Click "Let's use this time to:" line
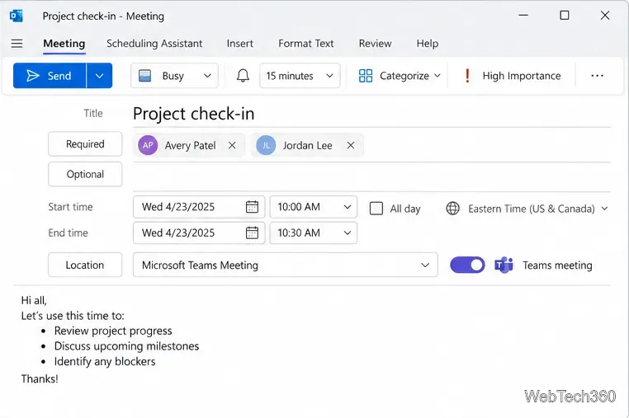The height and width of the screenshot is (418, 629). [x=73, y=316]
